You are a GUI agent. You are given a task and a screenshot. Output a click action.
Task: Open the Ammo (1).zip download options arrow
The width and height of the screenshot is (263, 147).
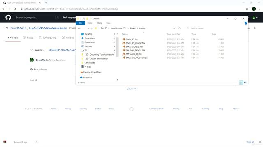point(37,142)
